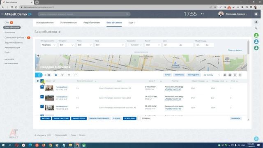Open the Разработчикам tab
The height and width of the screenshot is (148, 263).
92,23
